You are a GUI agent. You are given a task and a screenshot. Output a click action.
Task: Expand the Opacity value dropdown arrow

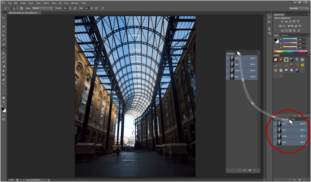[70, 8]
